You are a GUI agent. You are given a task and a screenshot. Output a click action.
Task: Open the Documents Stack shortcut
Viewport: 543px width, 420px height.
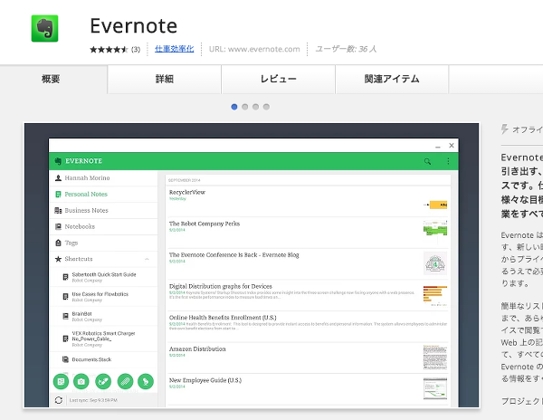point(104,359)
